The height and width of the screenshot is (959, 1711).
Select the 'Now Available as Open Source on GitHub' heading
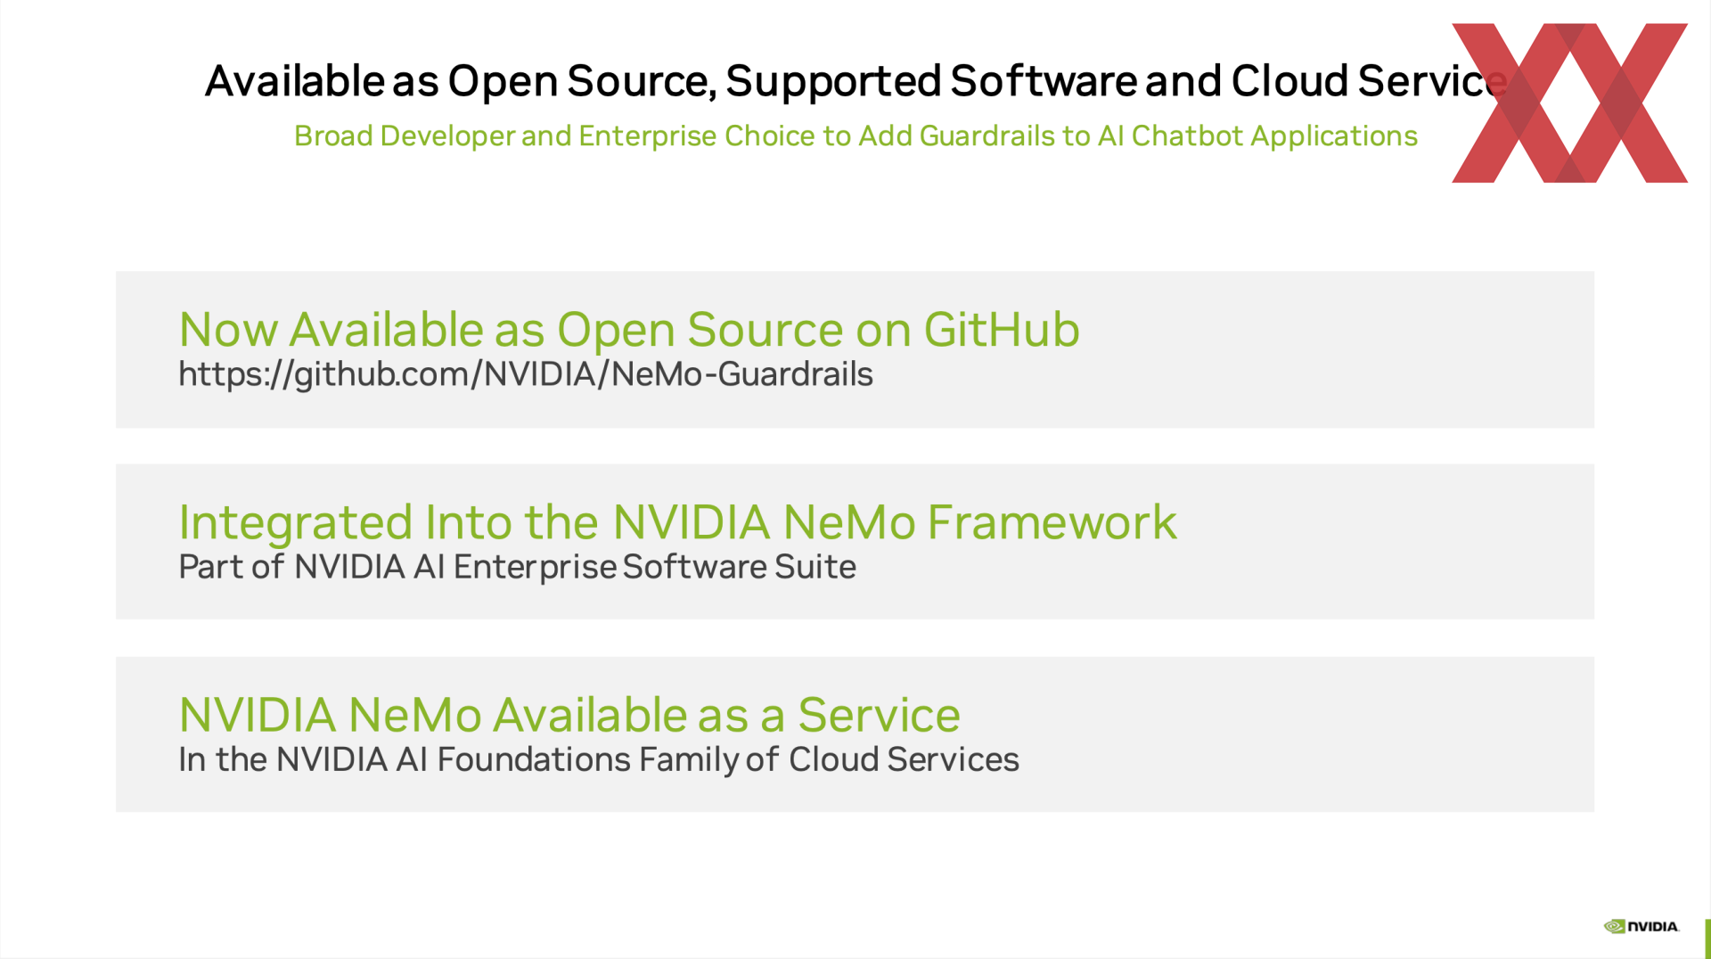629,330
